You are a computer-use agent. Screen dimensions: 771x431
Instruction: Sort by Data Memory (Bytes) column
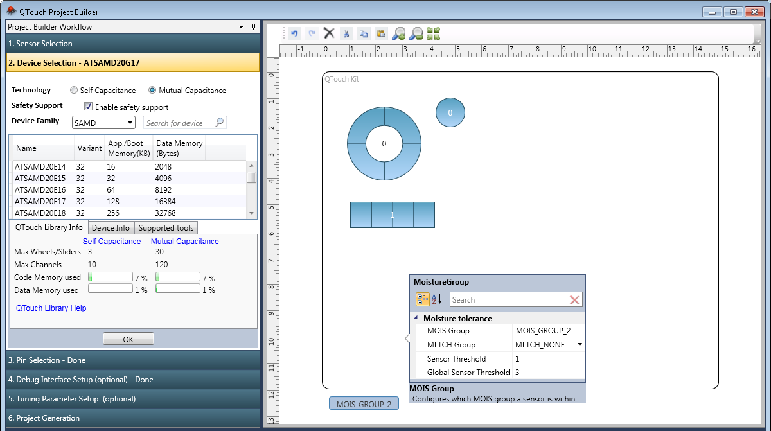179,148
